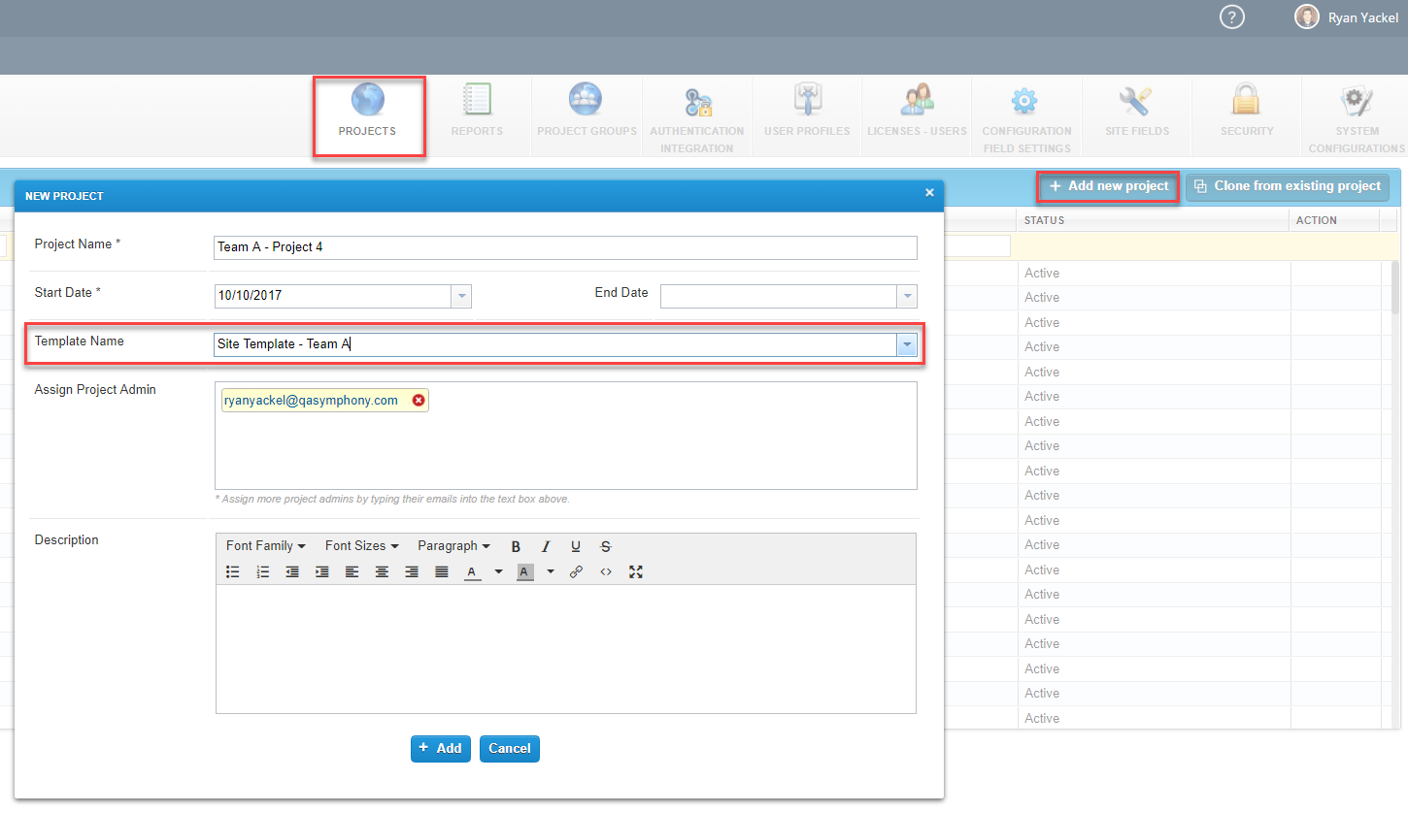The image size is (1408, 813).
Task: Switch description editor to fullscreen
Action: pos(636,572)
